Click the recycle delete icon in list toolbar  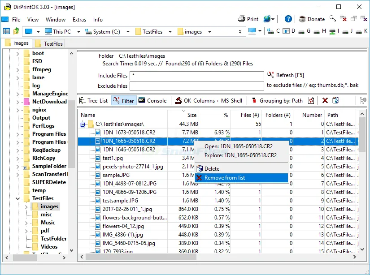coord(336,101)
